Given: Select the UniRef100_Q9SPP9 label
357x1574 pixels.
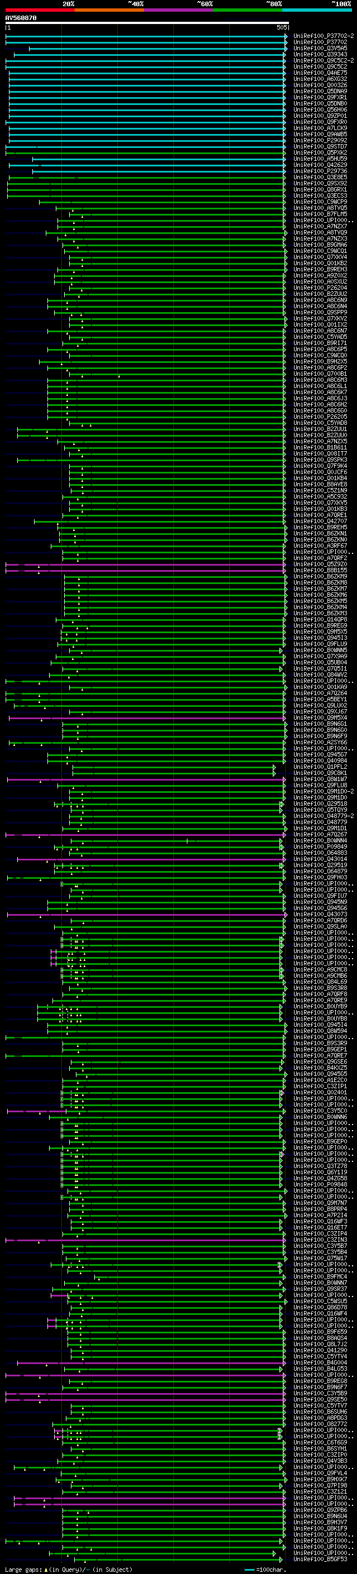Looking at the screenshot, I should click(320, 312).
